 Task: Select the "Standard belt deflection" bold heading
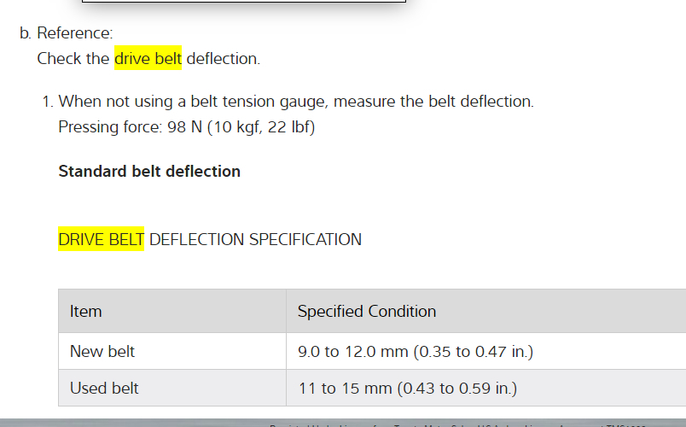[x=149, y=171]
